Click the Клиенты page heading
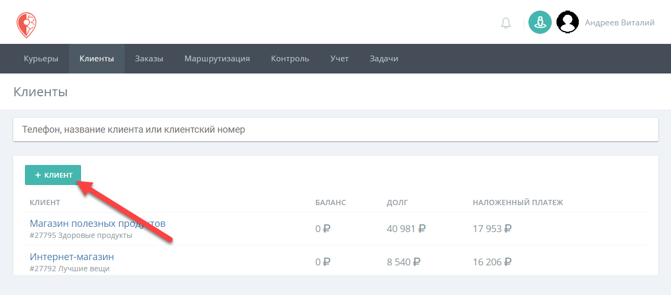This screenshot has height=295, width=671. point(40,92)
